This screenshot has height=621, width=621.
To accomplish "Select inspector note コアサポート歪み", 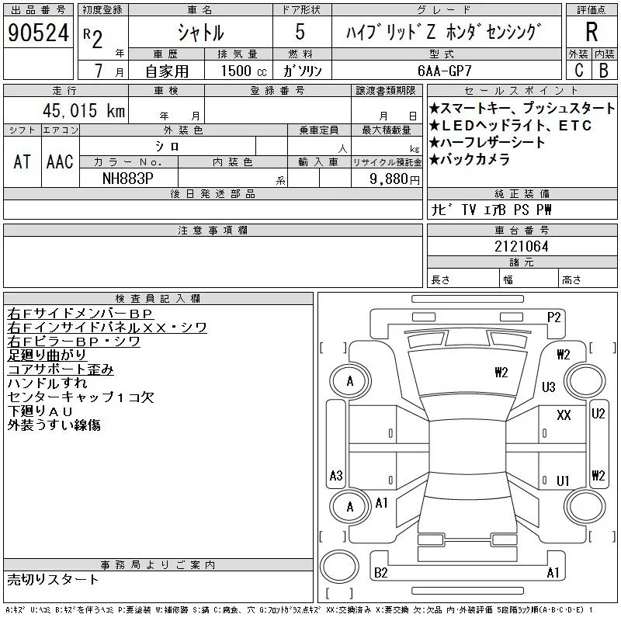I will pos(61,369).
